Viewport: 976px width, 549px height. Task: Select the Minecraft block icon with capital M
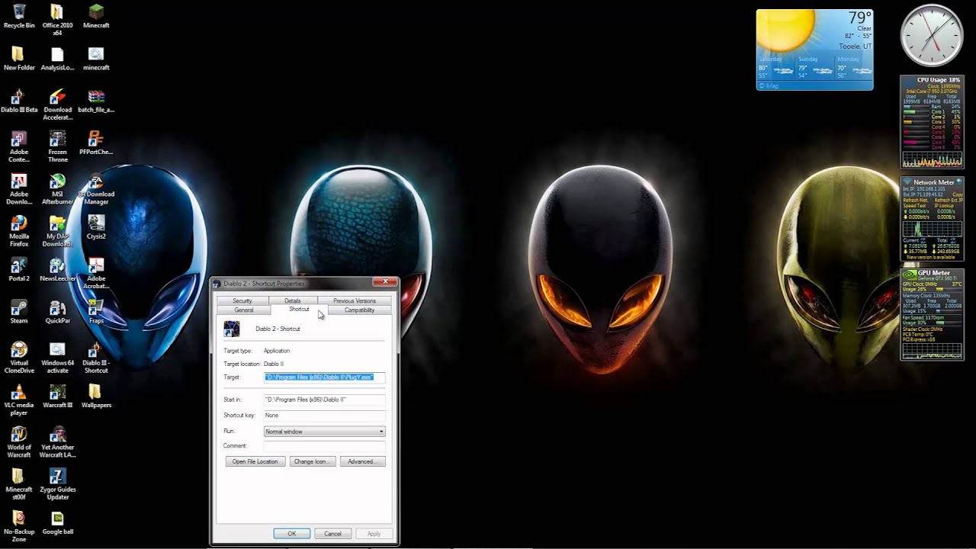[96, 15]
